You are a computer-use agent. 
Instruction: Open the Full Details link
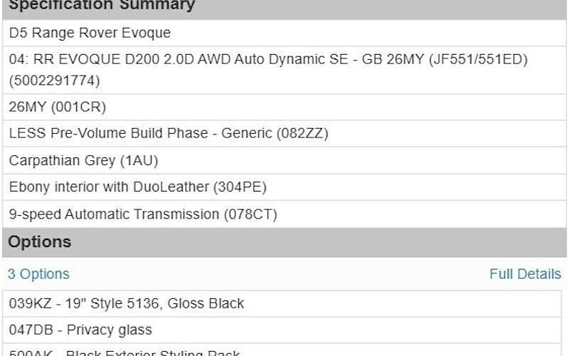click(525, 274)
